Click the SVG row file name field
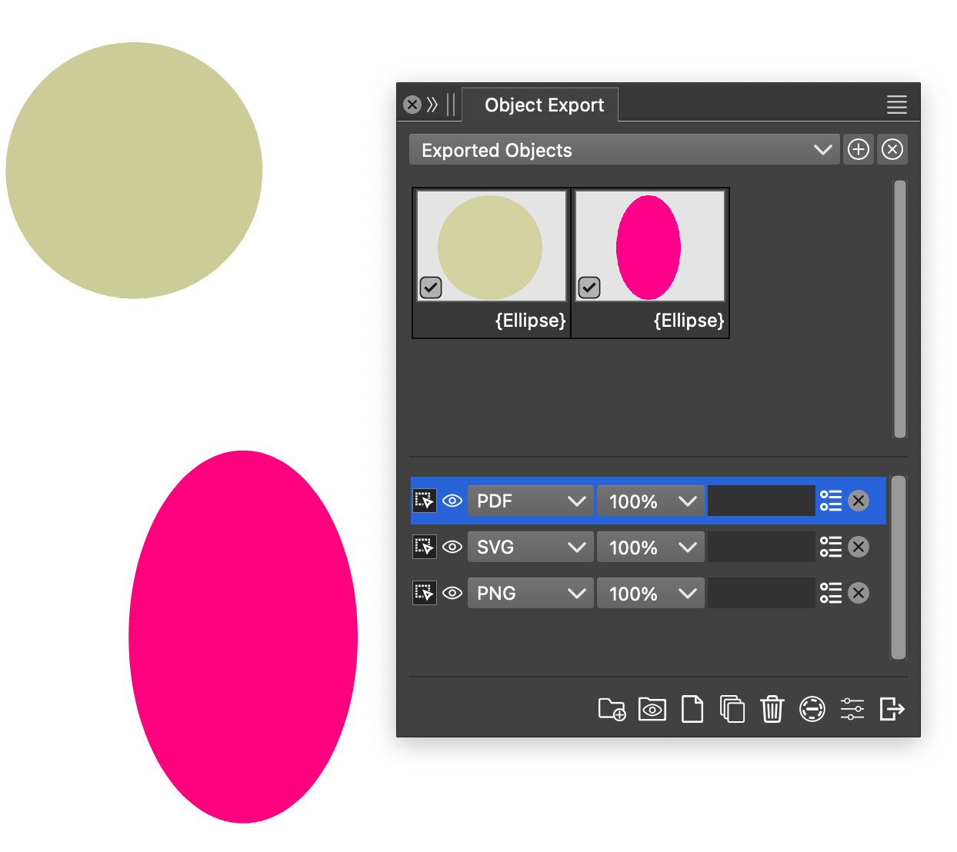 coord(761,547)
